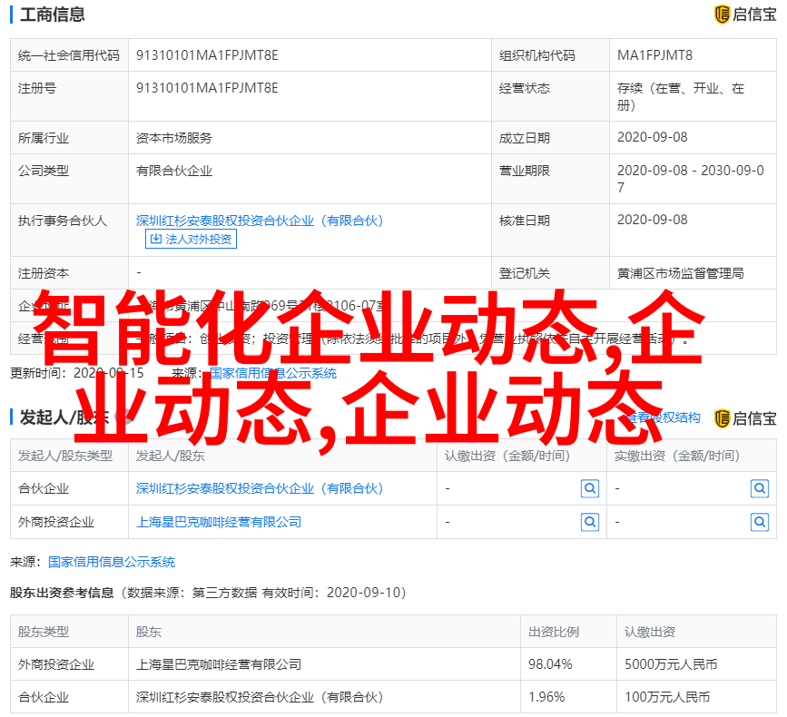Image resolution: width=787 pixels, height=717 pixels.
Task: Open 国家信用信息公示系统 link below 发起人 table
Action: [112, 562]
